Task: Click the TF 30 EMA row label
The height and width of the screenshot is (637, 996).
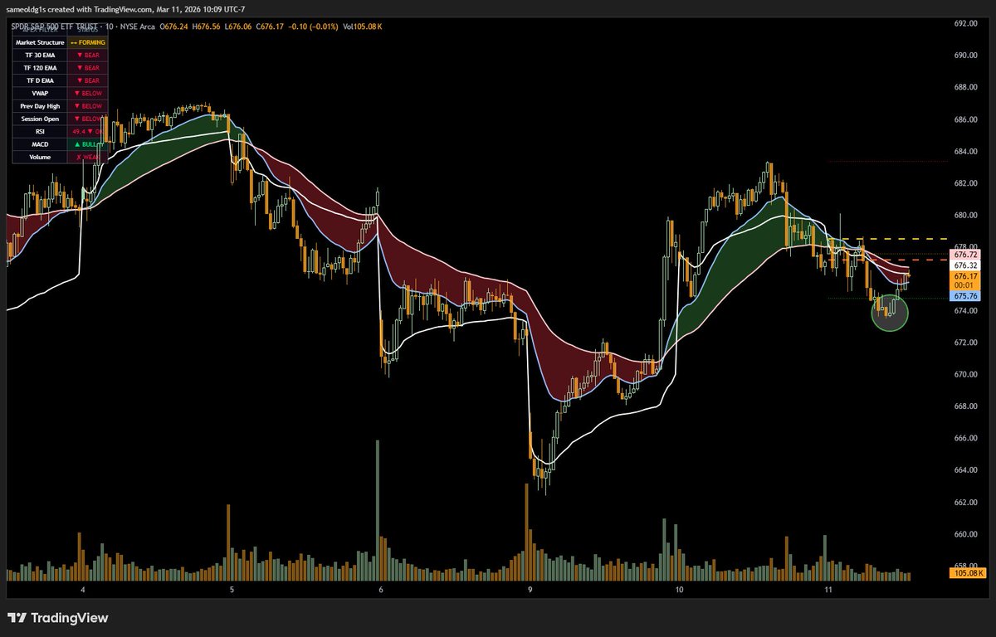Action: (x=40, y=55)
